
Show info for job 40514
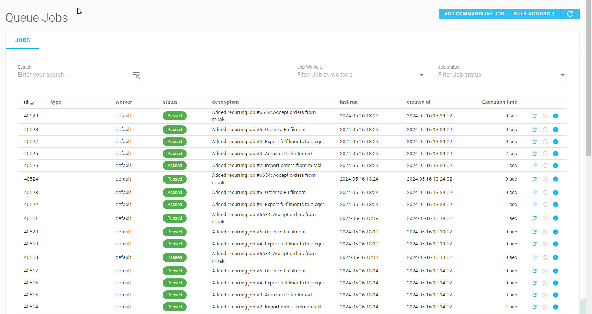click(x=556, y=307)
